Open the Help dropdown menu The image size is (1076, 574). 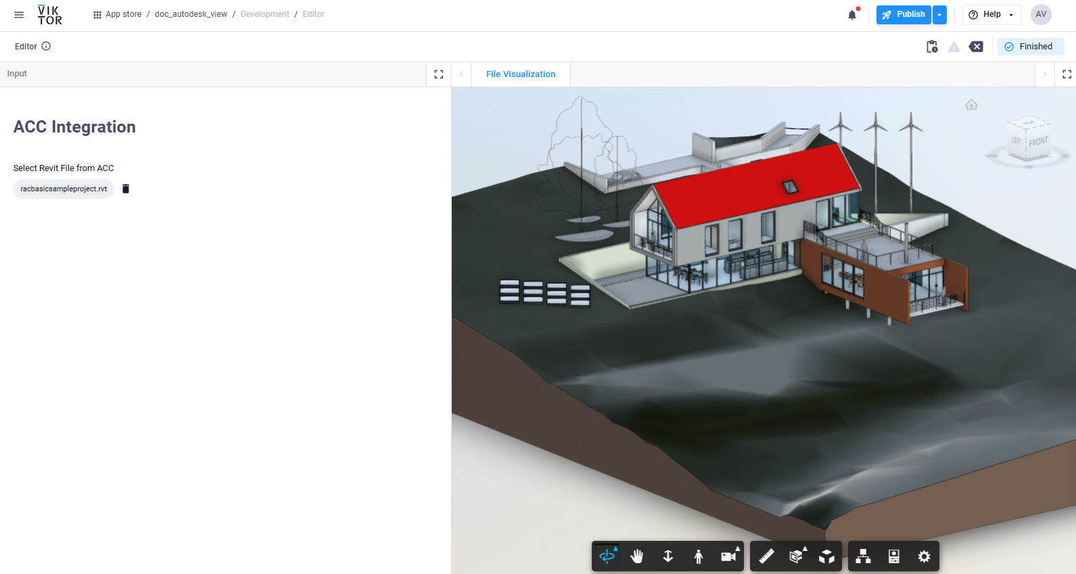(x=991, y=15)
